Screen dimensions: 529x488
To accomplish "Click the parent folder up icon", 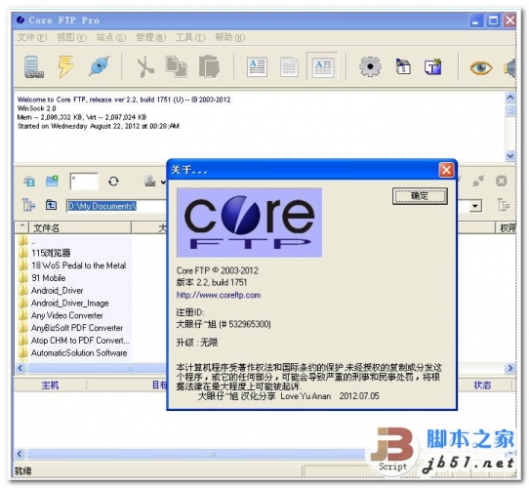I will [52, 205].
